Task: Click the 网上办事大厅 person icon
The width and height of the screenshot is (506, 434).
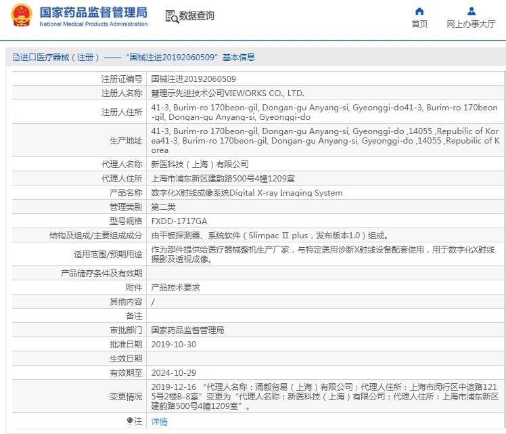Action: pos(471,11)
